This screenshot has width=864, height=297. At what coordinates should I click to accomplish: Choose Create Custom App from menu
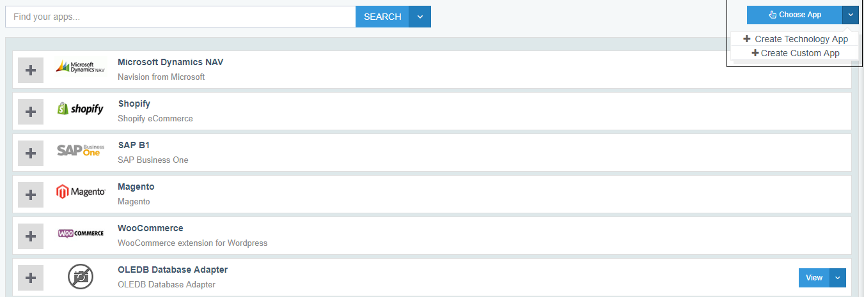[x=795, y=53]
